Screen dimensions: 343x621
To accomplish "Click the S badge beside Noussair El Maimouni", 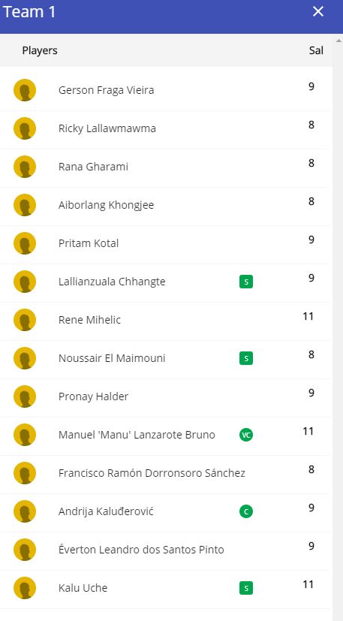I will [246, 358].
